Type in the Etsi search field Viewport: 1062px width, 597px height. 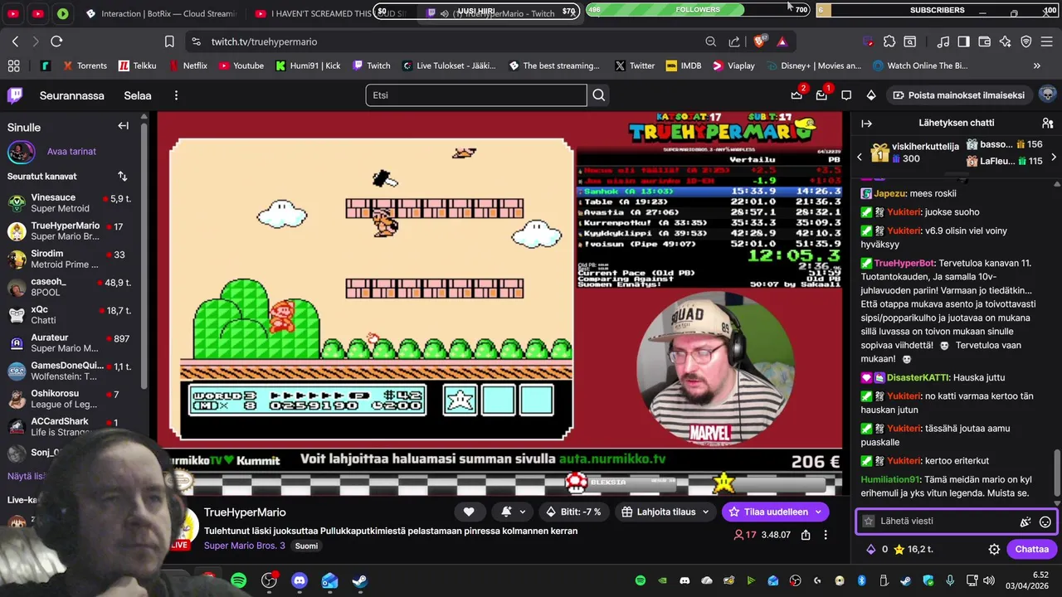[476, 95]
